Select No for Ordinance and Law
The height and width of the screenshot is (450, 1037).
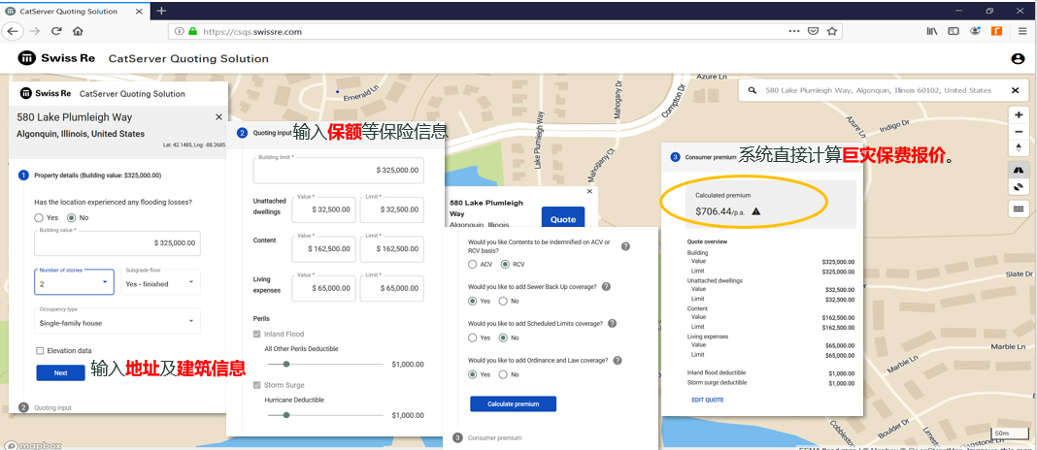pyautogui.click(x=503, y=374)
